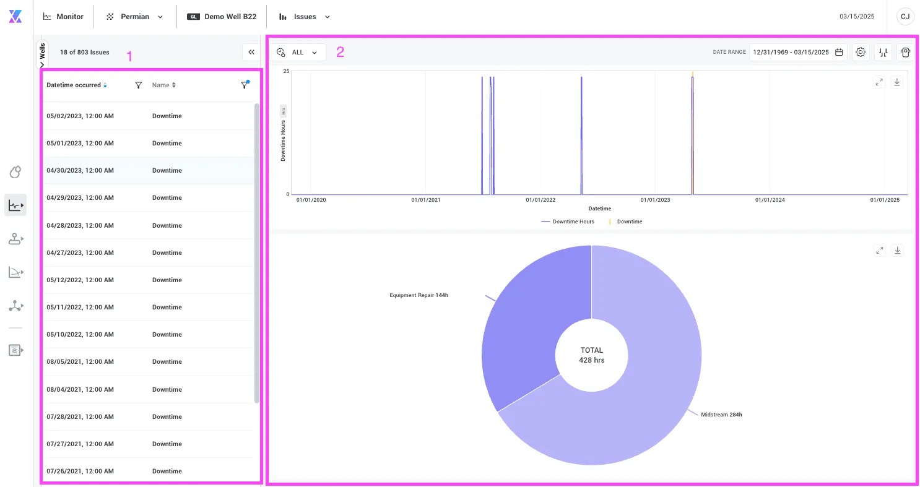Screen dimensions: 920x487
Task: Select the 05/02/2023 Downtime issue row
Action: [x=149, y=116]
